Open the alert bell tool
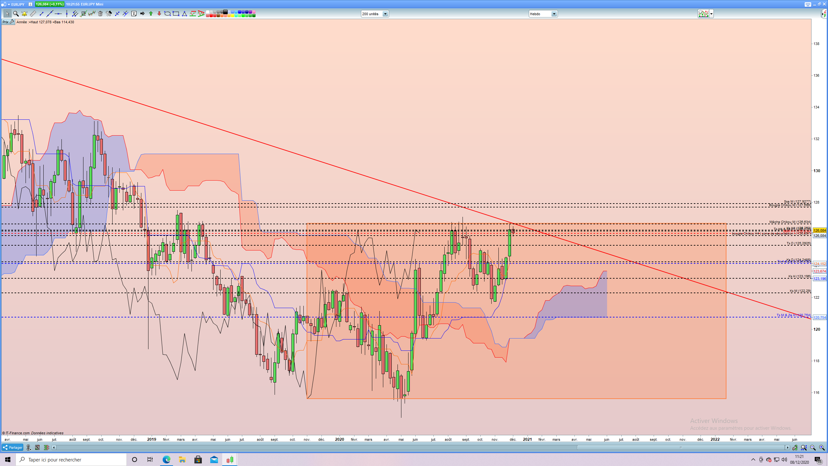This screenshot has height=466, width=828. (x=24, y=14)
